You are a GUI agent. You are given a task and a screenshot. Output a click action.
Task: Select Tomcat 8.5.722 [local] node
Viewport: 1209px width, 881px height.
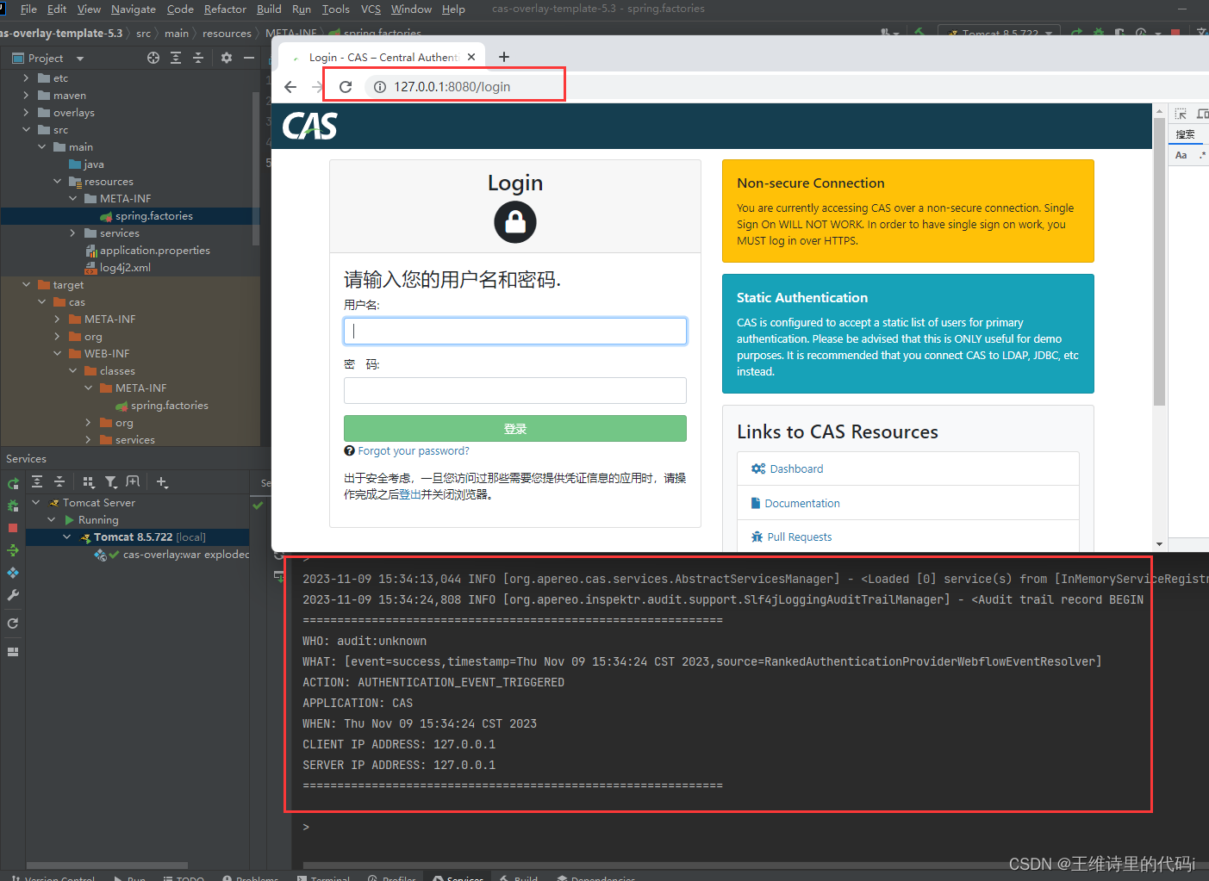point(149,537)
